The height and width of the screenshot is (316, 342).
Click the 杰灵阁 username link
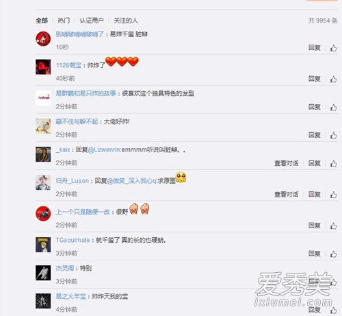tap(65, 268)
